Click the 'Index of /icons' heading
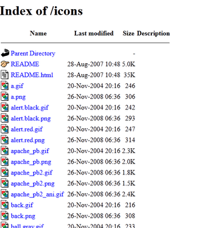Image resolution: width=217 pixels, height=228 pixels. [x=41, y=11]
